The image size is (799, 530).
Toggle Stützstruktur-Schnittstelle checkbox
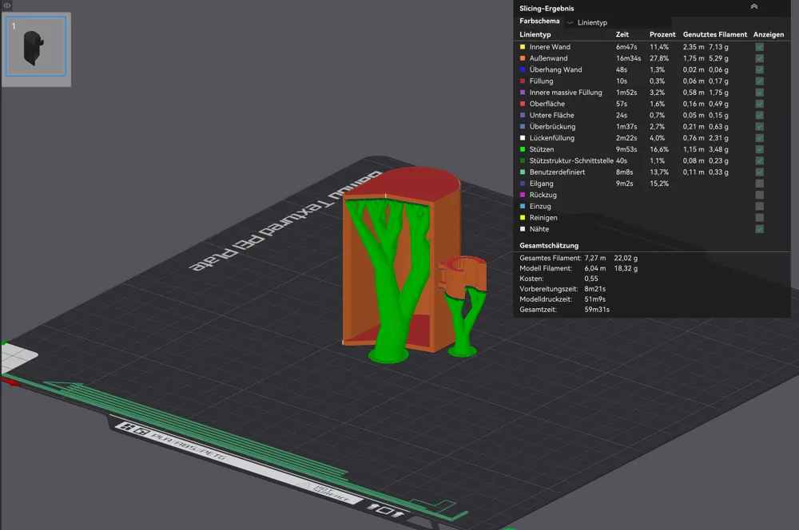tap(759, 160)
